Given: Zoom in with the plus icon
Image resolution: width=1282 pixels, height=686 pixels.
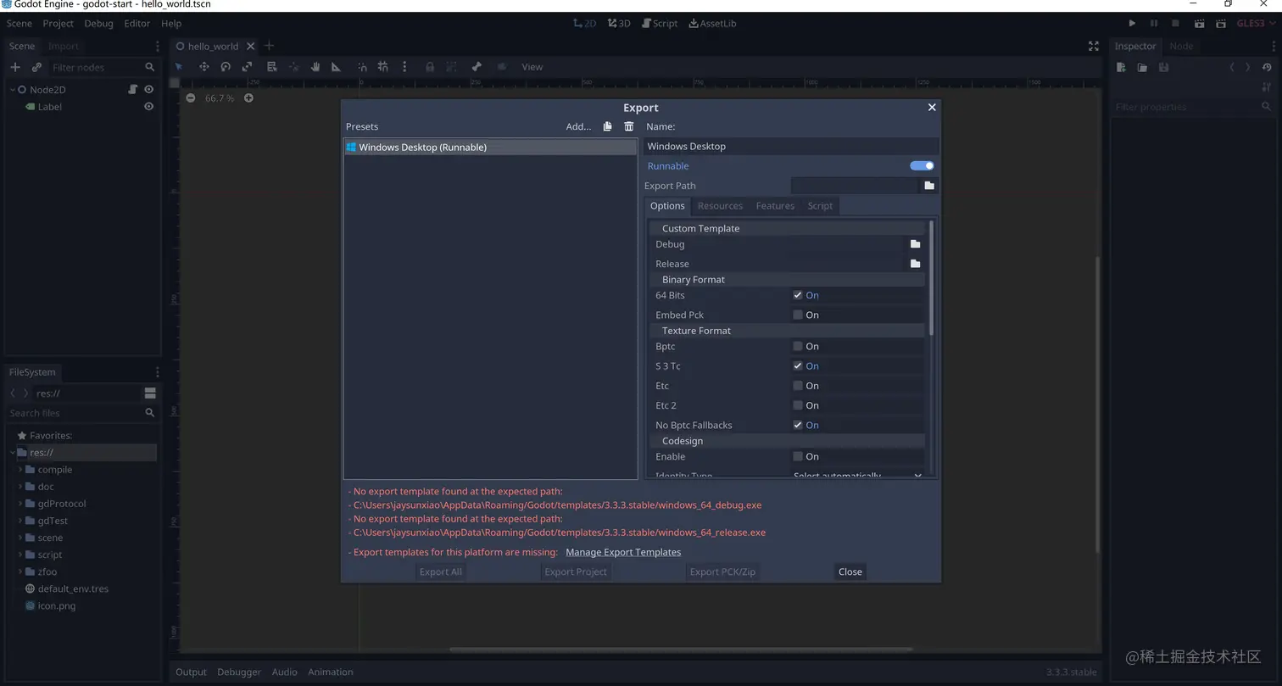Looking at the screenshot, I should point(248,98).
